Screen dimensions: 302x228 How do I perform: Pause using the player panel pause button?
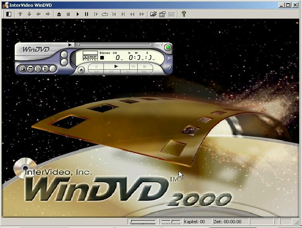pos(97,66)
